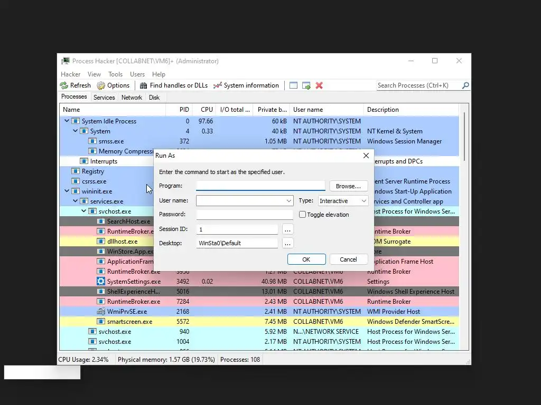This screenshot has width=541, height=405.
Task: Click the Search Processes field
Action: coord(419,85)
